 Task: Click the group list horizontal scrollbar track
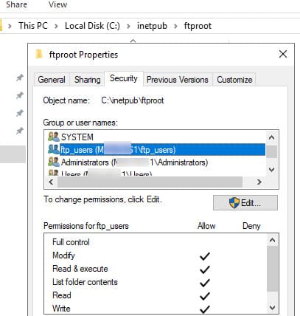pos(150,182)
